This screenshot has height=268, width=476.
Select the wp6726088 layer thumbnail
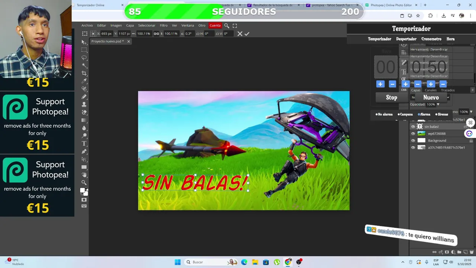[x=421, y=134]
